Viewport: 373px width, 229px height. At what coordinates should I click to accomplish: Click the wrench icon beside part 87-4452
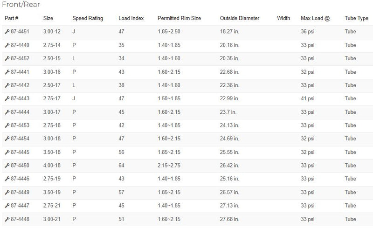(x=7, y=58)
